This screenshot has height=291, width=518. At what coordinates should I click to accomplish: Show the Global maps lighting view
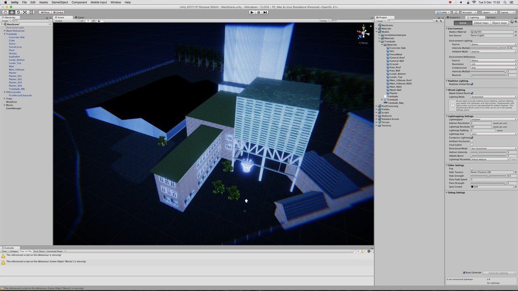click(x=481, y=23)
